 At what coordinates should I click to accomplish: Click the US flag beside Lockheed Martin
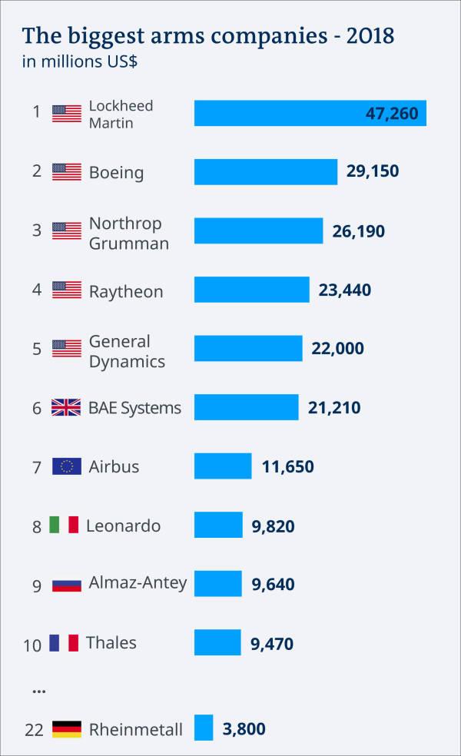pyautogui.click(x=67, y=114)
